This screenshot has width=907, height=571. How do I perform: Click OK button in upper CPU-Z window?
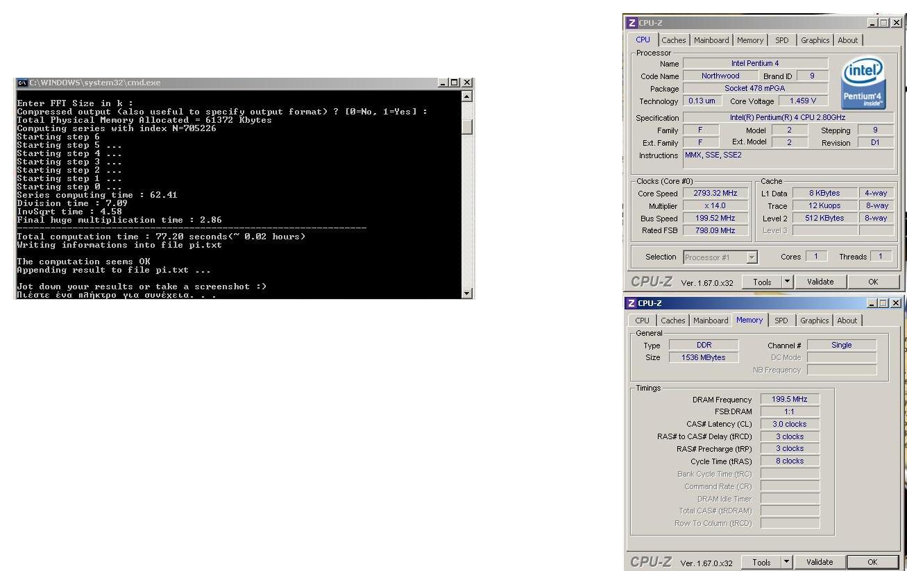873,282
